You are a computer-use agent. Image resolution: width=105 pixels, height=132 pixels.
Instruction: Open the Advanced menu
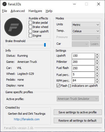tap(18, 11)
